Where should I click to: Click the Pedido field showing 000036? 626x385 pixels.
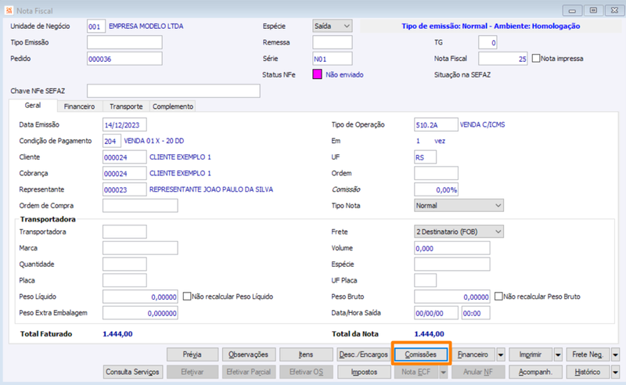[x=124, y=59]
